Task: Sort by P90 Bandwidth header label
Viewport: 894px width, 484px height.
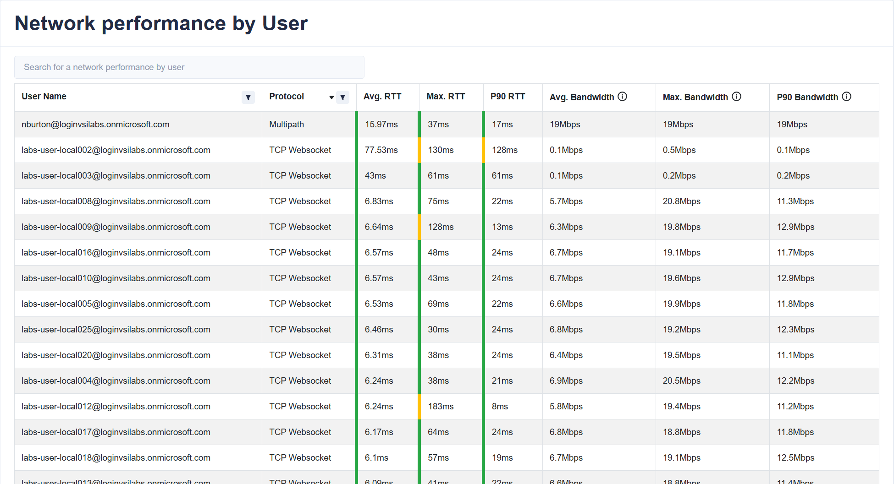Action: (807, 97)
